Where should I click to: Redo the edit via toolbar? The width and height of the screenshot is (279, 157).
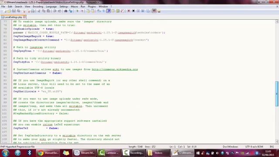(x=59, y=11)
